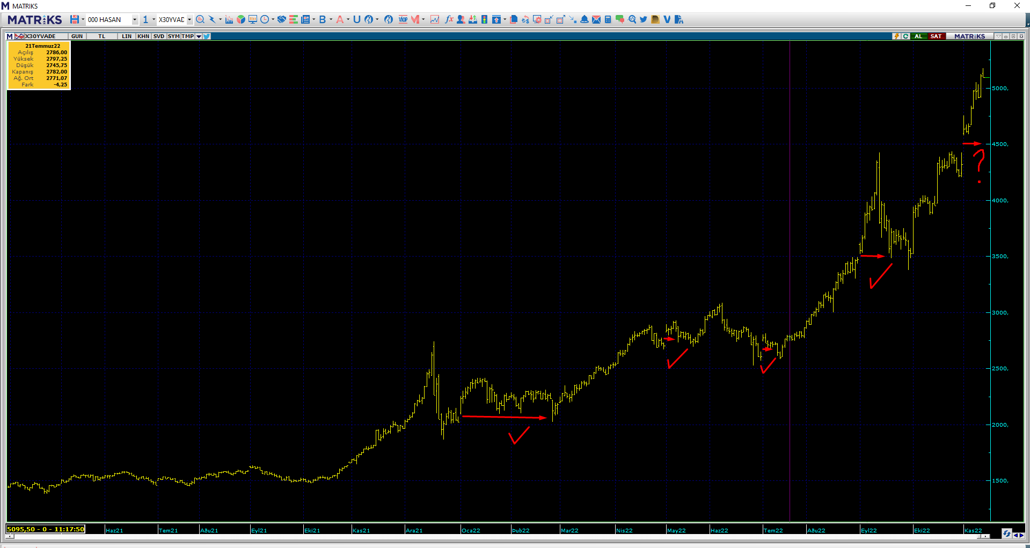Click the window upload arrow icon
The image size is (1030, 548).
click(496, 19)
